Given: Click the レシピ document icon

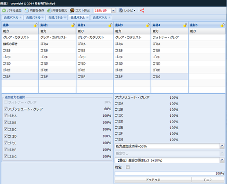Looking at the screenshot, I should tap(121, 10).
